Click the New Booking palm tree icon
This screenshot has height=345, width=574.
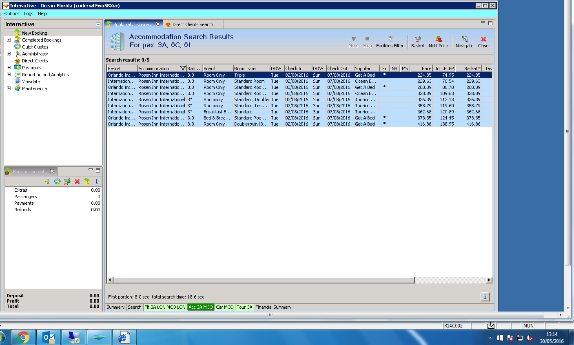pyautogui.click(x=18, y=33)
